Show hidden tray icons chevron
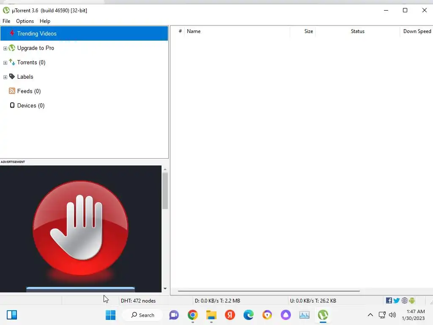Viewport: 433px width, 325px height. pyautogui.click(x=370, y=315)
